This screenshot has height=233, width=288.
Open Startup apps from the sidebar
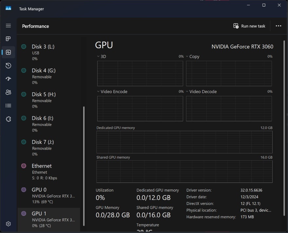[8, 79]
